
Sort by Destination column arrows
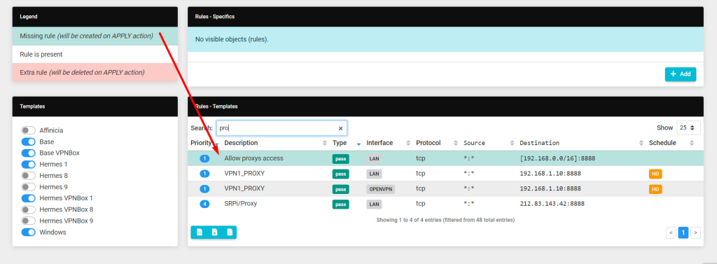coord(641,144)
